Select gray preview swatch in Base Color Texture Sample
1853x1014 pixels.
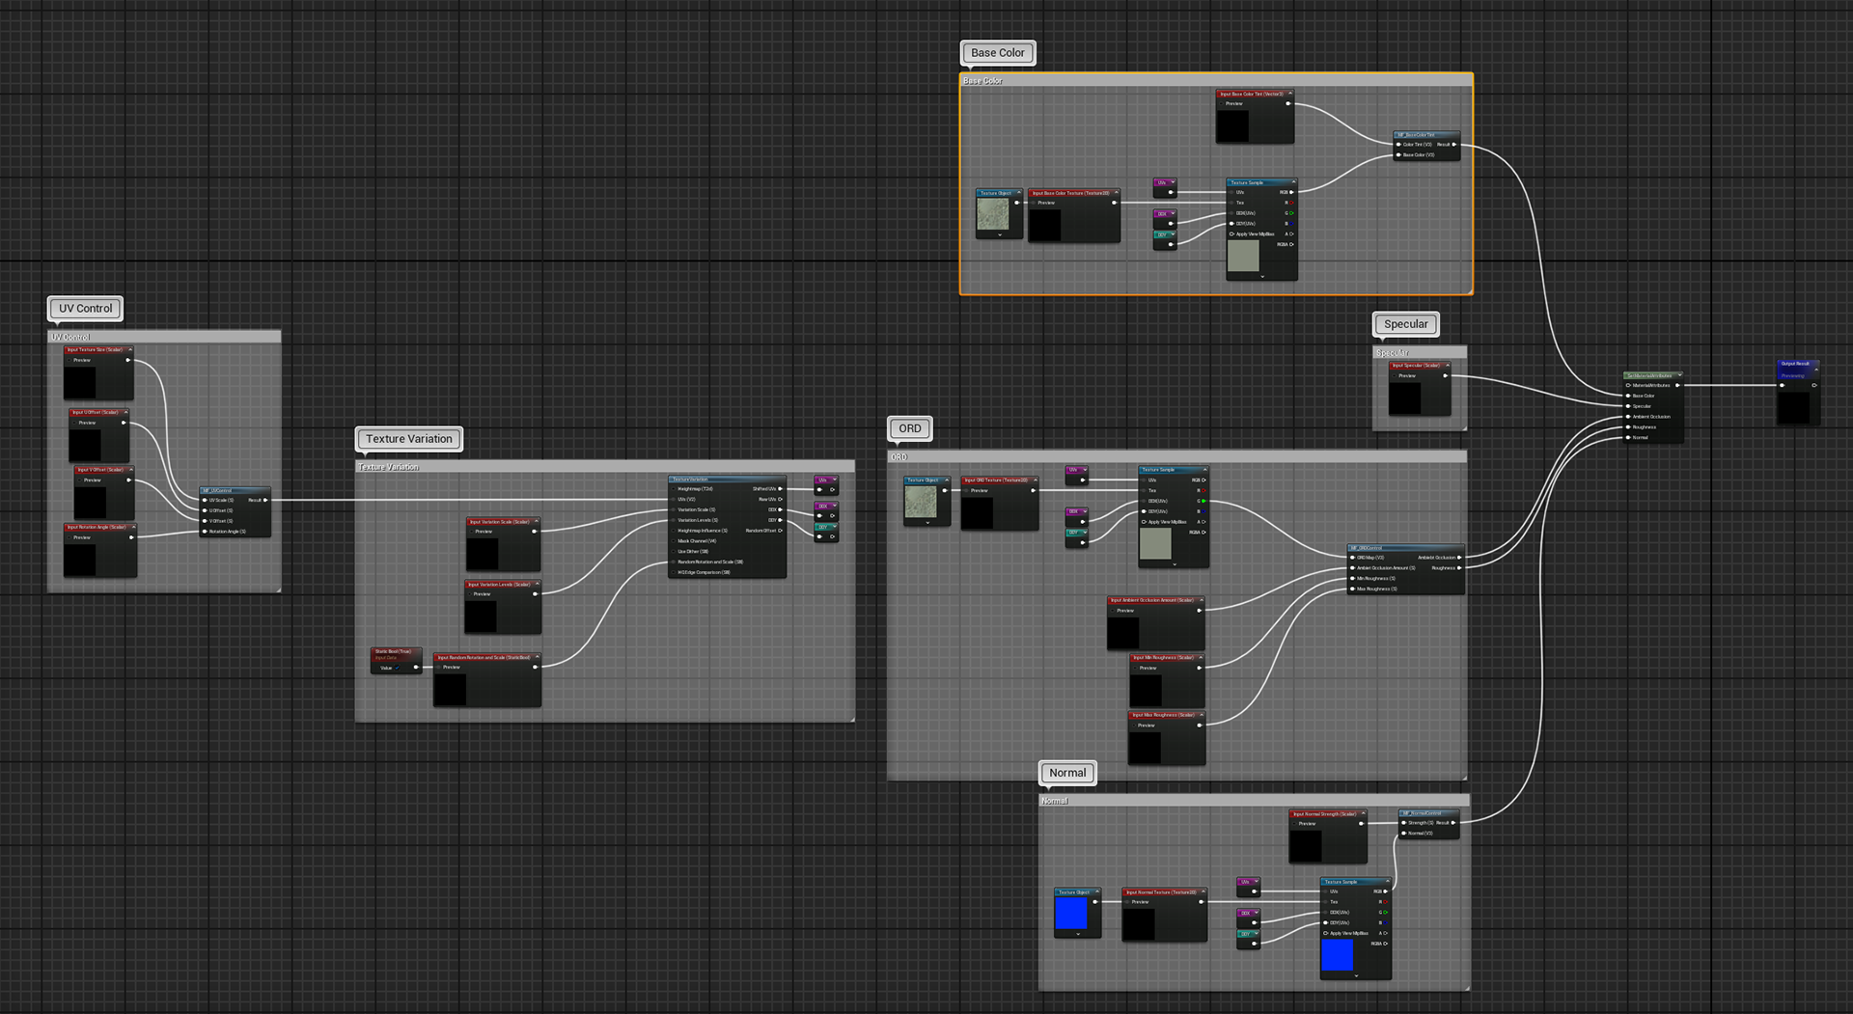pos(1243,257)
